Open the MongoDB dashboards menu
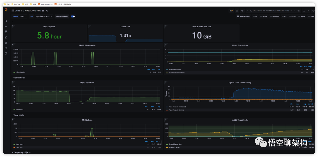Screen dimensions: 318x157 click(275, 16)
